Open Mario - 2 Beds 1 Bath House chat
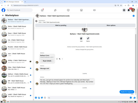The height and width of the screenshot is (103, 138). [x=16, y=27]
